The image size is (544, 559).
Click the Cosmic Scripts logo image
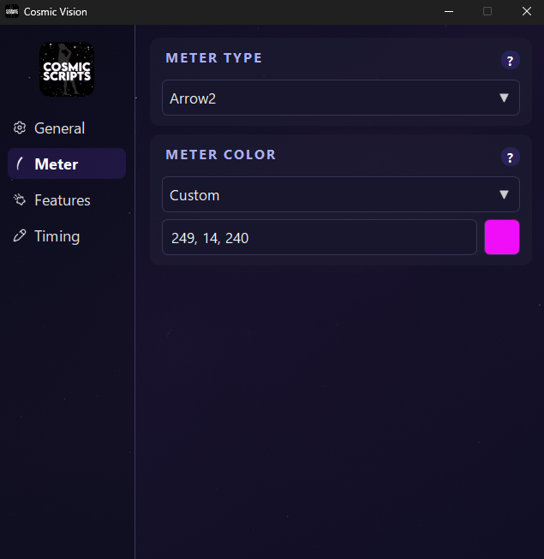[67, 70]
